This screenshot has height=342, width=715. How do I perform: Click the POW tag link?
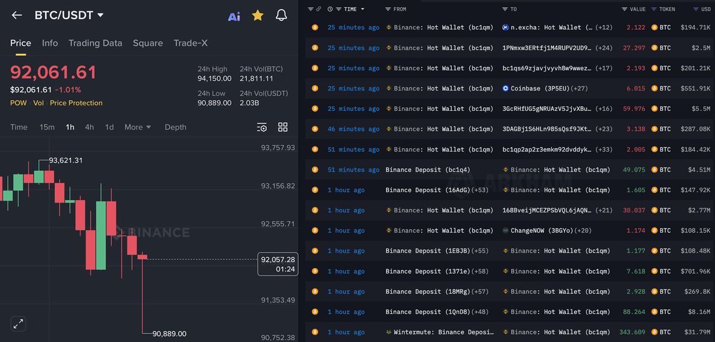click(18, 103)
